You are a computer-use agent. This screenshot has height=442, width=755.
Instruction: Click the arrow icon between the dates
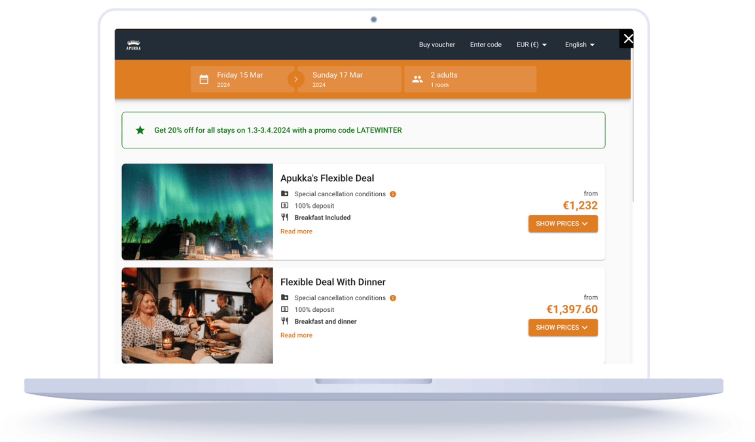click(x=296, y=79)
